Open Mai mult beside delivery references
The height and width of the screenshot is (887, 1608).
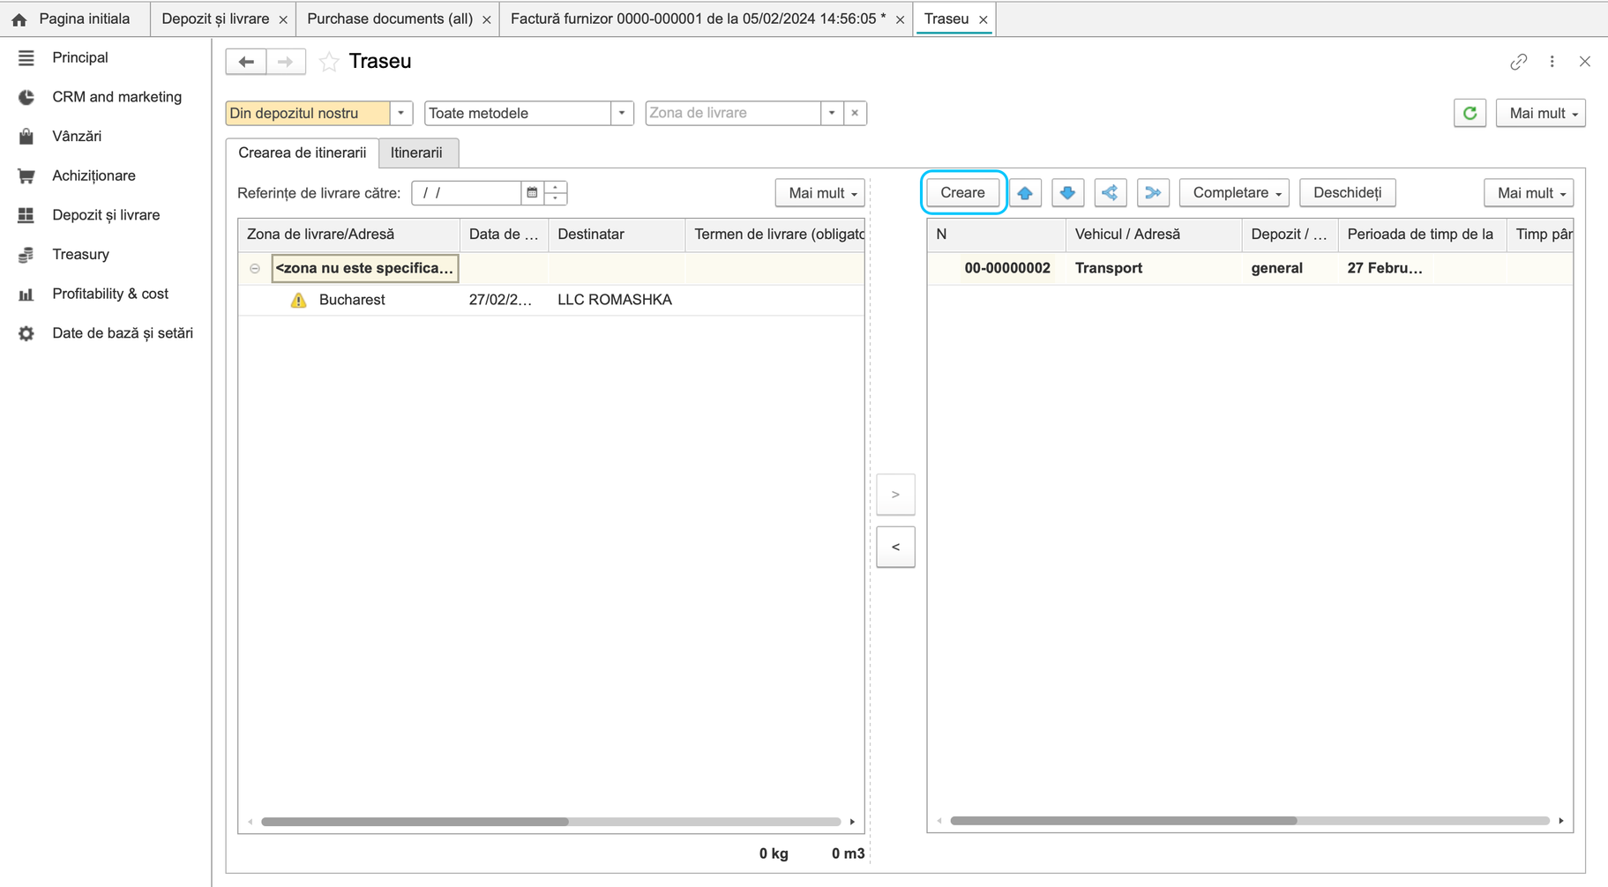[820, 193]
